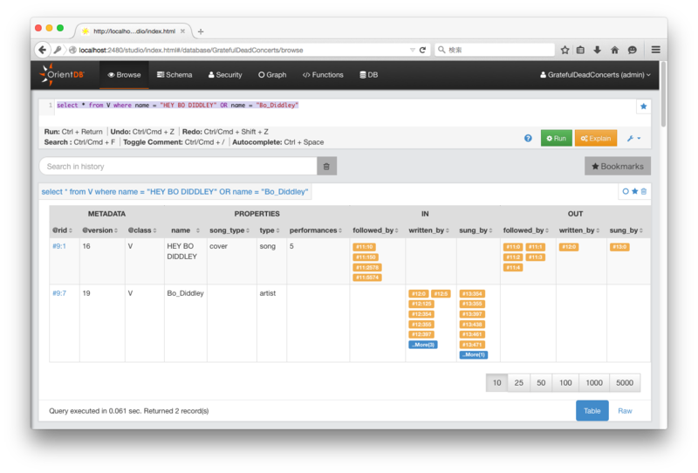The height and width of the screenshot is (473, 698).
Task: Switch to the Browse tab
Action: (x=124, y=75)
